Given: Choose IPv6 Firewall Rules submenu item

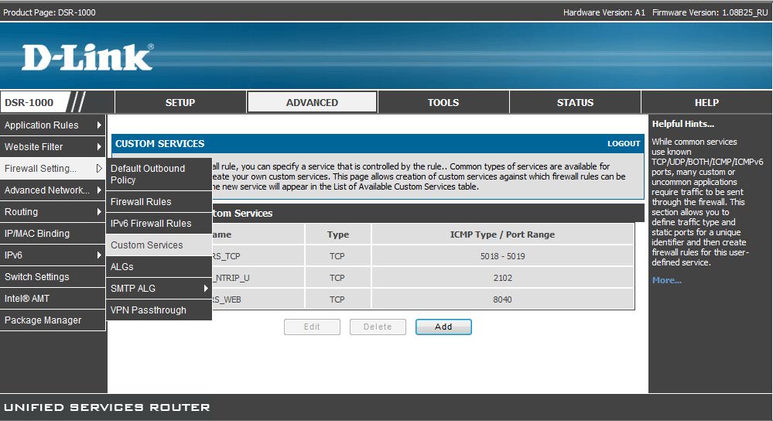Looking at the screenshot, I should pos(159,224).
